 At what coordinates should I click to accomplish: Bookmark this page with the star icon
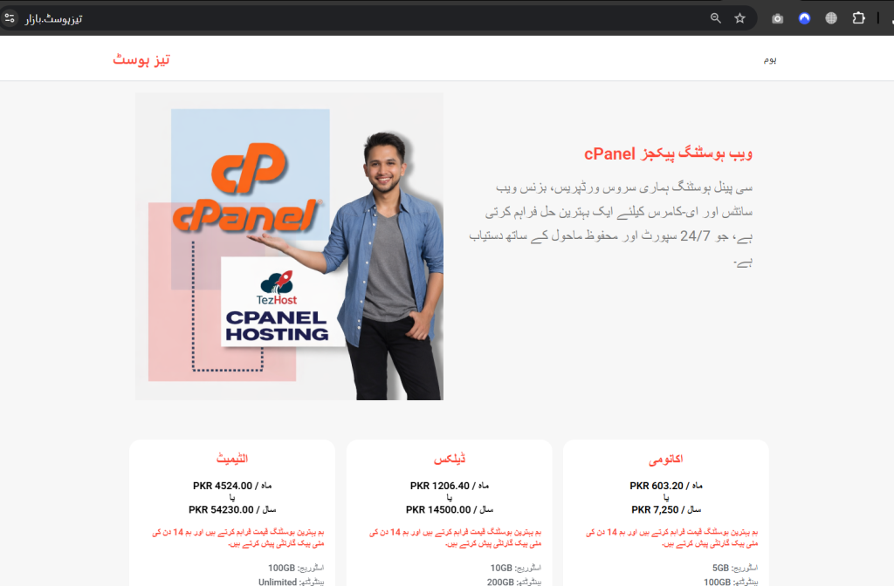(x=739, y=18)
